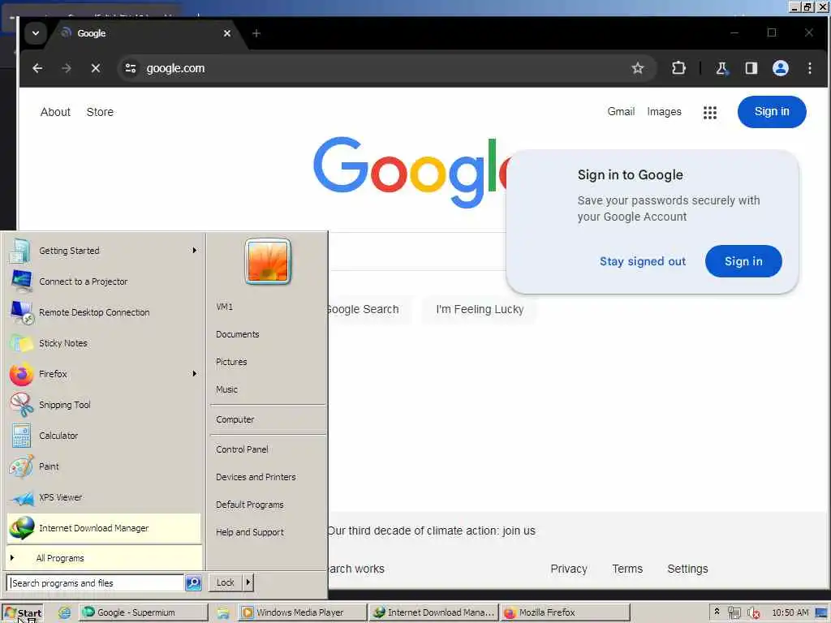Switch to Windows Media Player taskbar button
The width and height of the screenshot is (831, 623).
302,612
